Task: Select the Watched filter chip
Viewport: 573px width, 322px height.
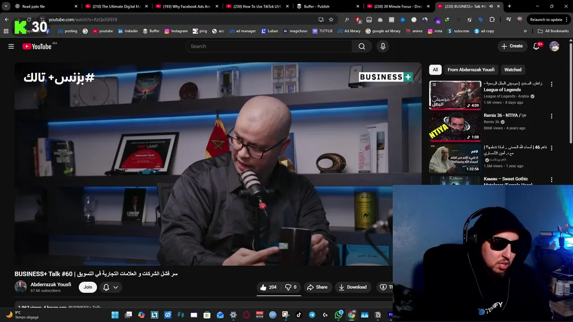Action: [x=513, y=70]
